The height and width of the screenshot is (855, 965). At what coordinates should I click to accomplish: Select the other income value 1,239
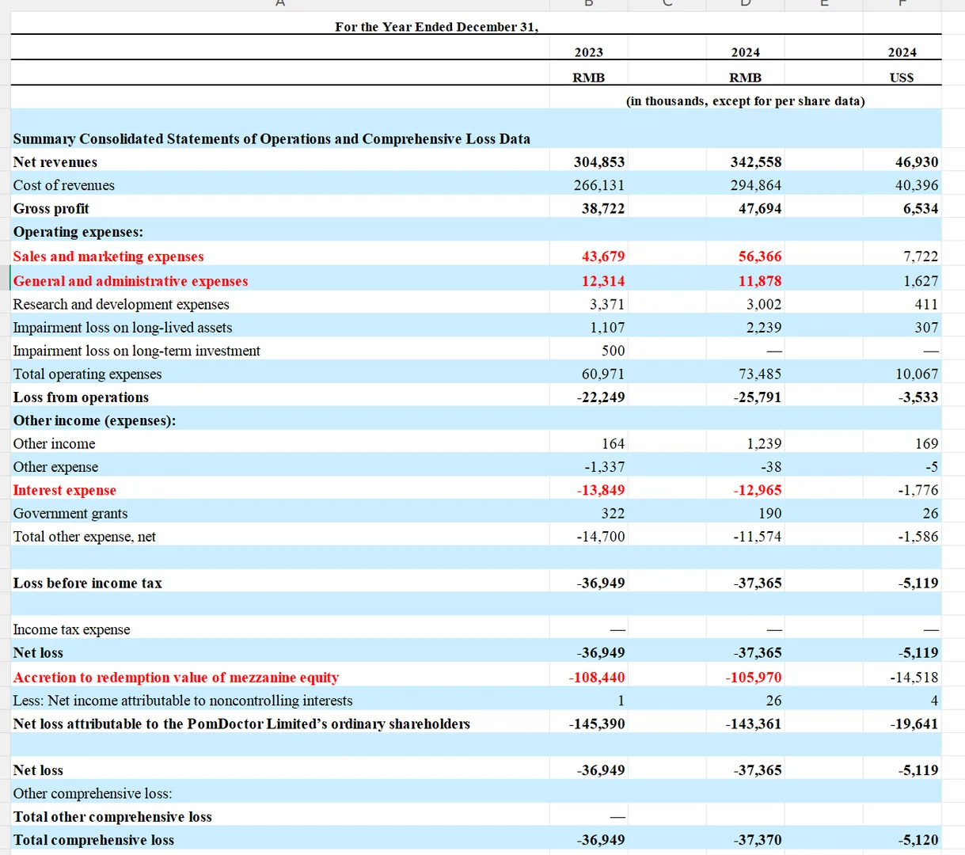(764, 444)
